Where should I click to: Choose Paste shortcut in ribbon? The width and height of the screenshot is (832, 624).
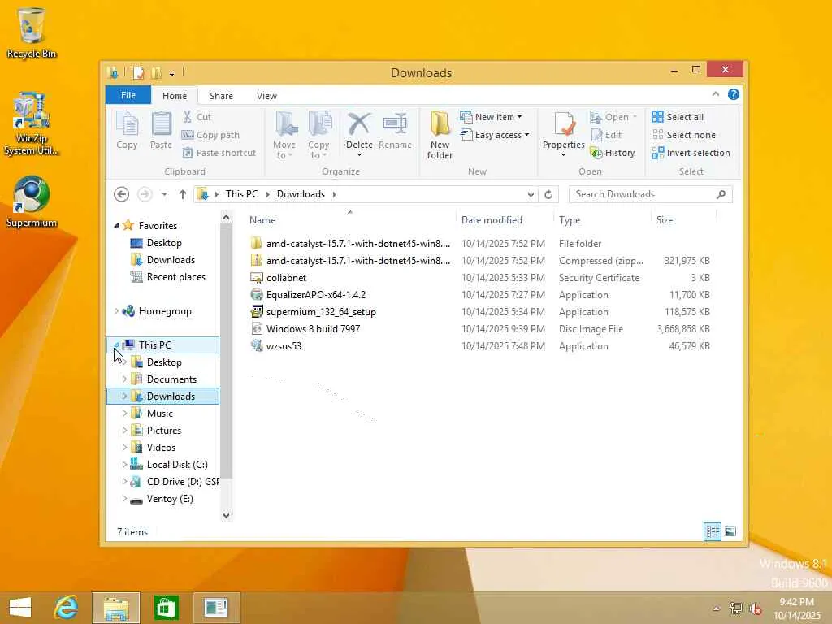click(x=219, y=153)
